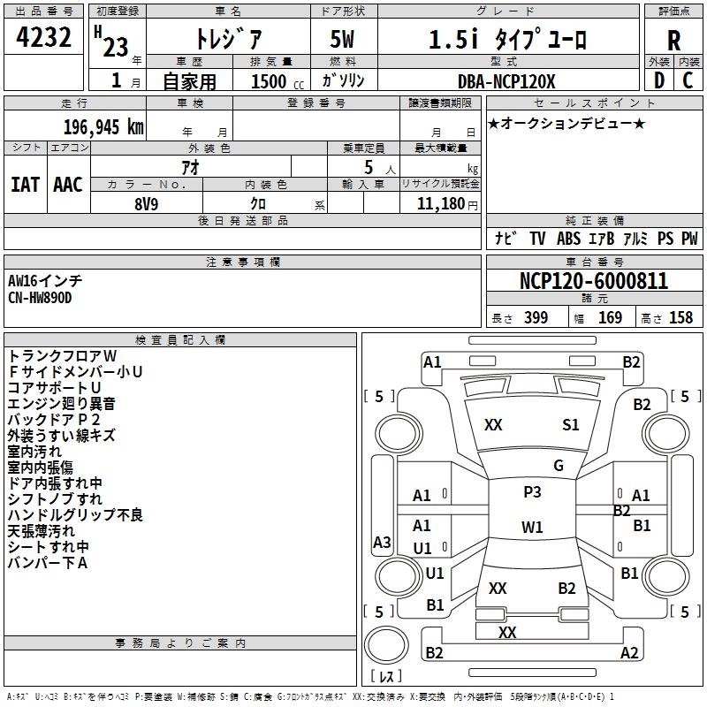Image resolution: width=707 pixels, height=707 pixels.
Task: Select the S1 rust mark on hood
Action: 570,425
